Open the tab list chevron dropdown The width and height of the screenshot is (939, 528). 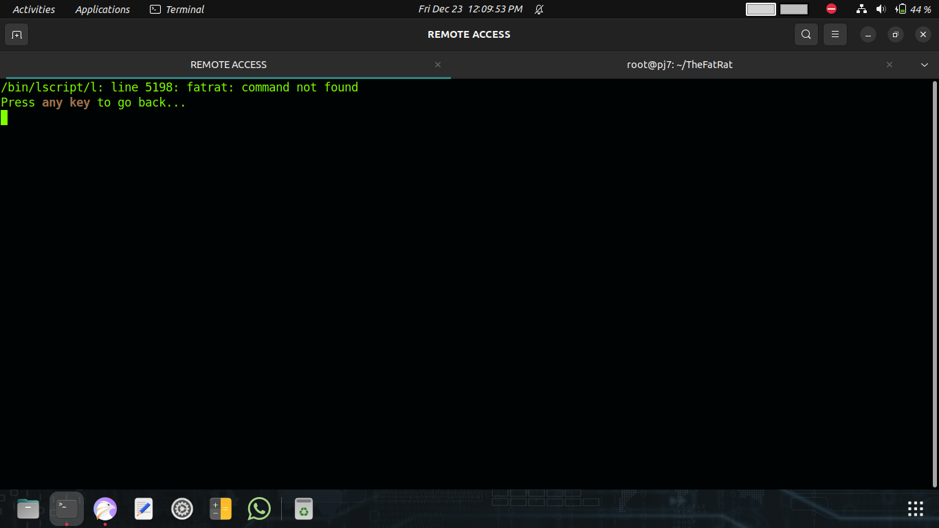tap(925, 64)
